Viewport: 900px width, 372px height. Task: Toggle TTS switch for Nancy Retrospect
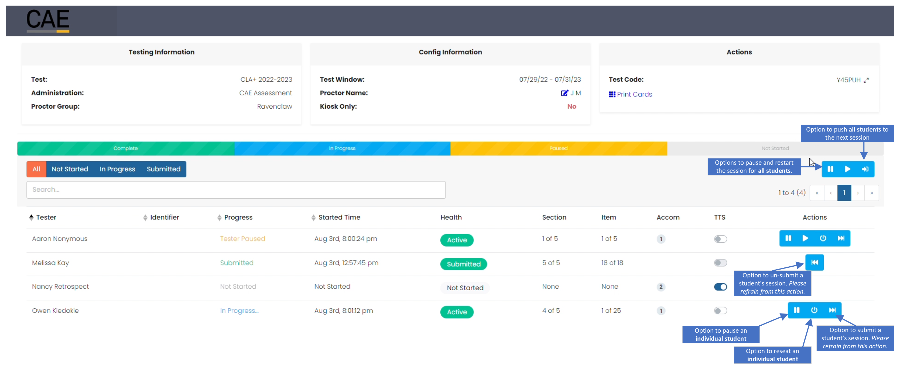click(721, 287)
